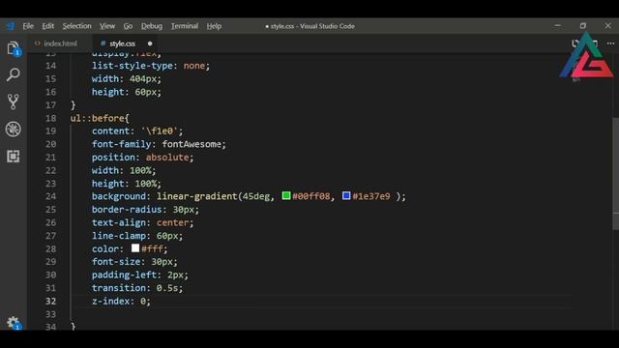Open the Go menu
This screenshot has height=348, width=619.
pyautogui.click(x=128, y=26)
